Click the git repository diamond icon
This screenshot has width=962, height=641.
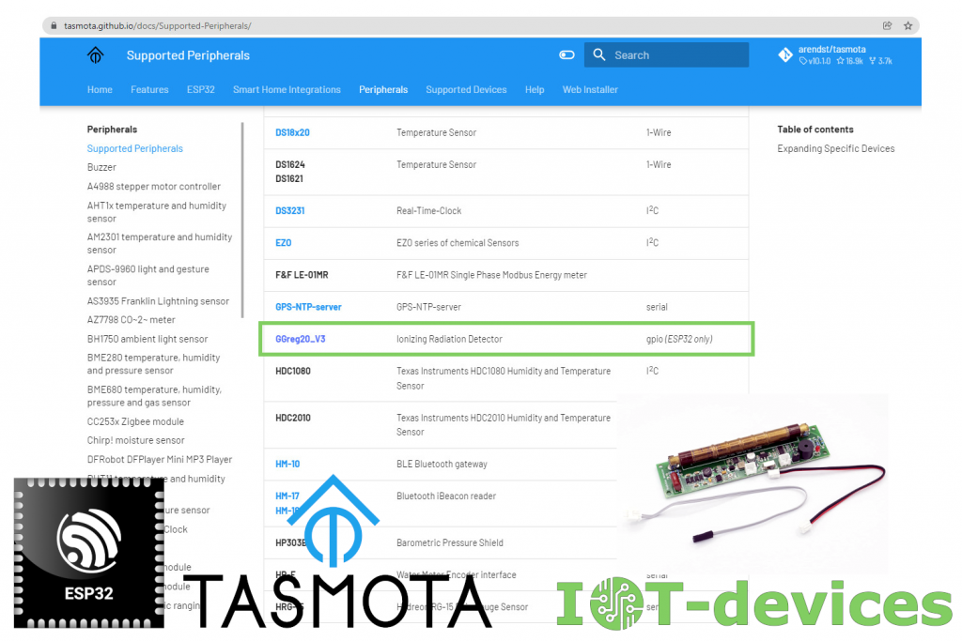[785, 54]
